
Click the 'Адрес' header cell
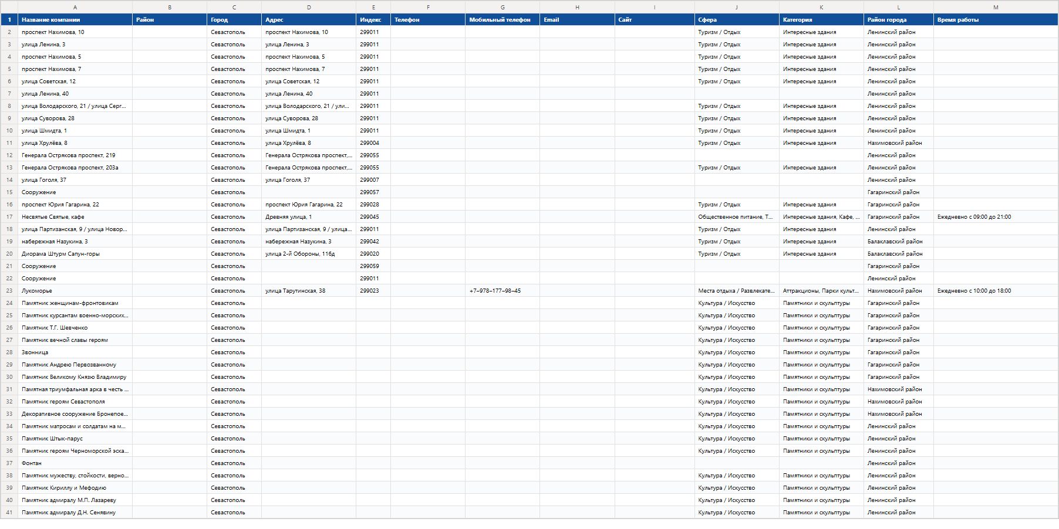(309, 20)
